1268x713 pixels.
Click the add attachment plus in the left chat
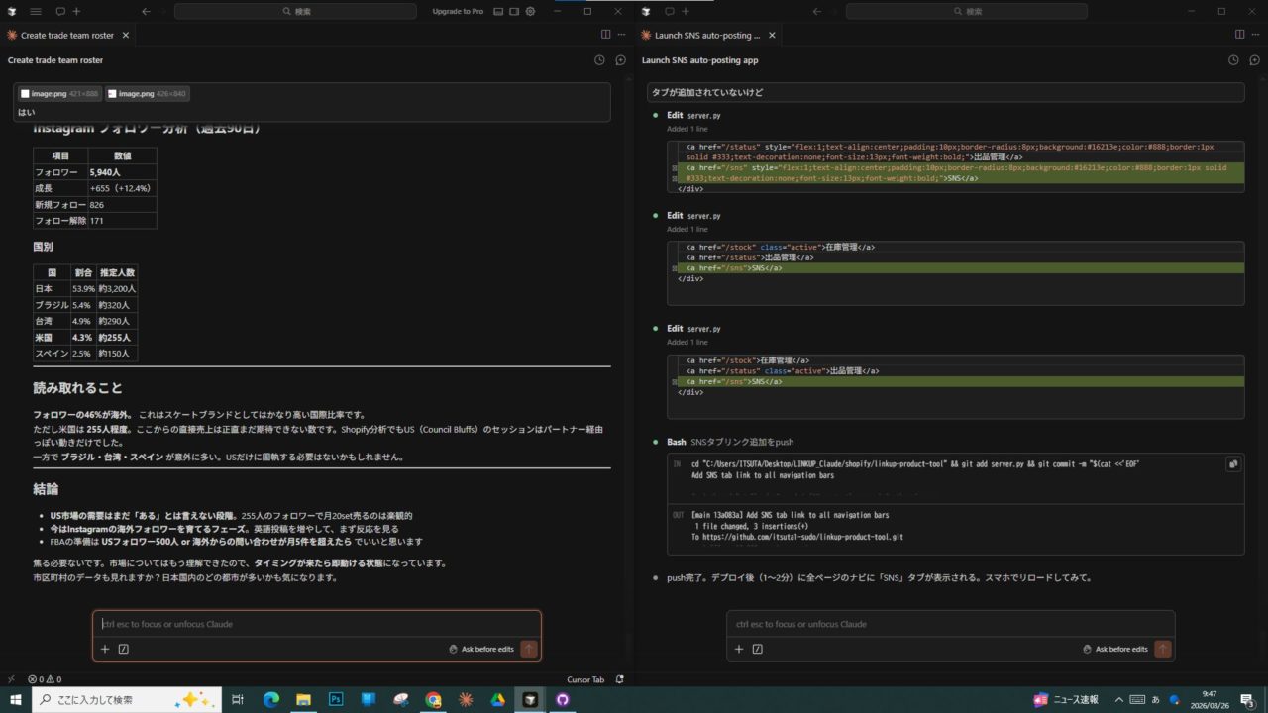pos(105,649)
